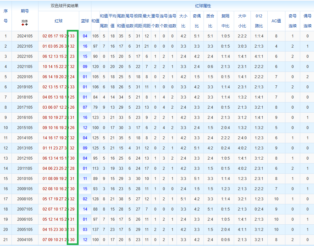The width and height of the screenshot is (314, 246).
Task: Select issue number 2019105
Action: click(25, 87)
